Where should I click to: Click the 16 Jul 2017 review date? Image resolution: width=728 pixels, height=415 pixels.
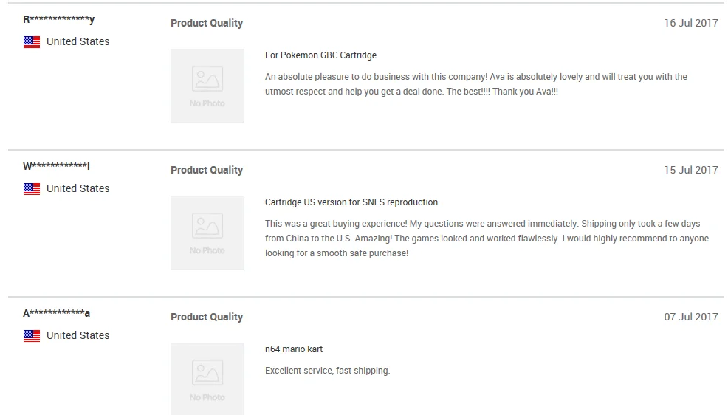click(690, 23)
